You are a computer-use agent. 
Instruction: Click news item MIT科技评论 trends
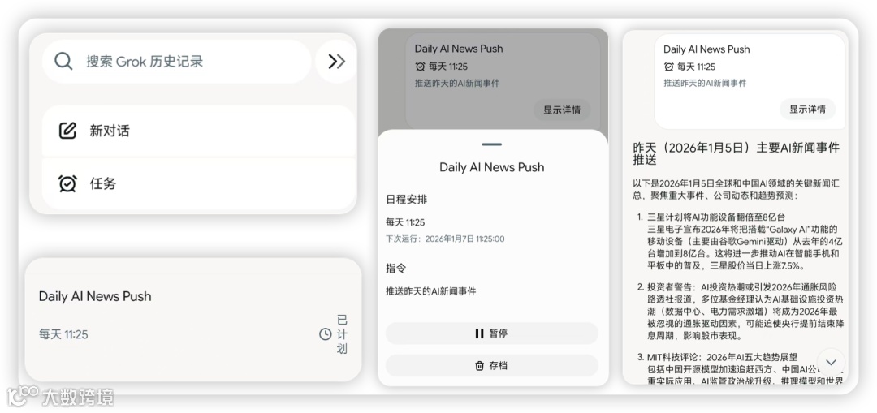[x=740, y=369]
